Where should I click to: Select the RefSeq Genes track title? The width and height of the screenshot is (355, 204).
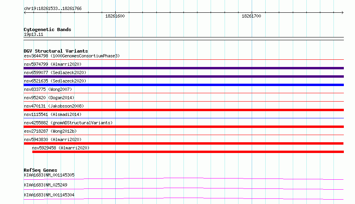click(40, 170)
